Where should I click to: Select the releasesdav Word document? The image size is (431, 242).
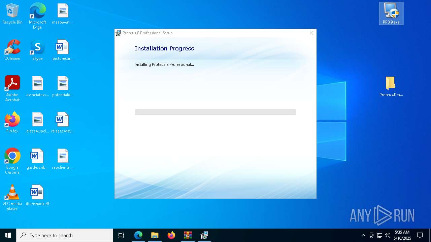tap(63, 123)
